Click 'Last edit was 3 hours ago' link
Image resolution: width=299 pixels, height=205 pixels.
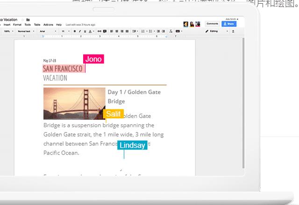point(80,25)
